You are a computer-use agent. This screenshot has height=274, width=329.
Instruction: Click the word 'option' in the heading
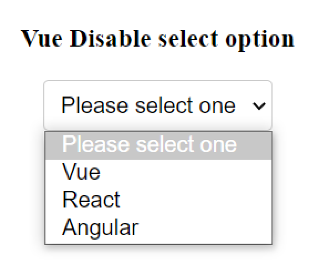[260, 39]
